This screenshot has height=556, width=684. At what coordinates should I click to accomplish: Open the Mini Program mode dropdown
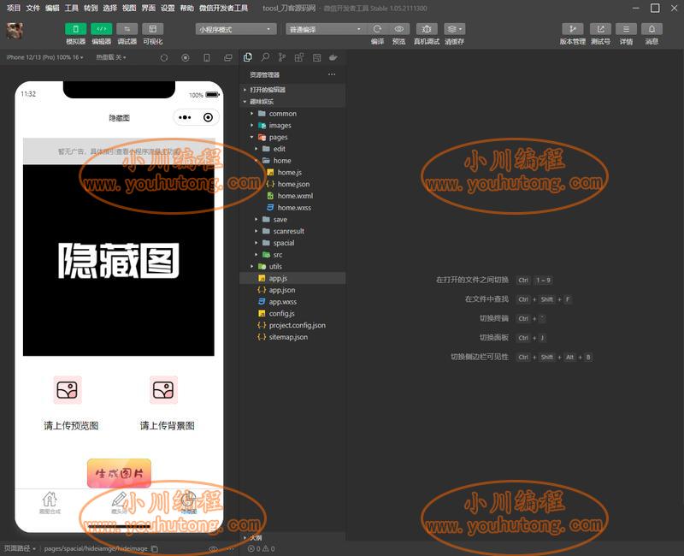tap(236, 29)
